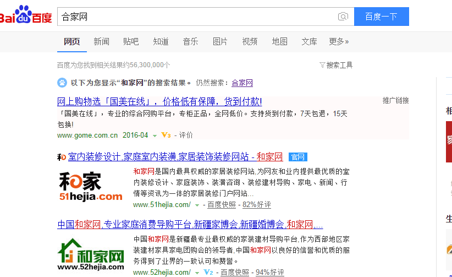This screenshot has width=452, height=277.
Task: Switch to the 图片 tab
Action: tap(220, 42)
